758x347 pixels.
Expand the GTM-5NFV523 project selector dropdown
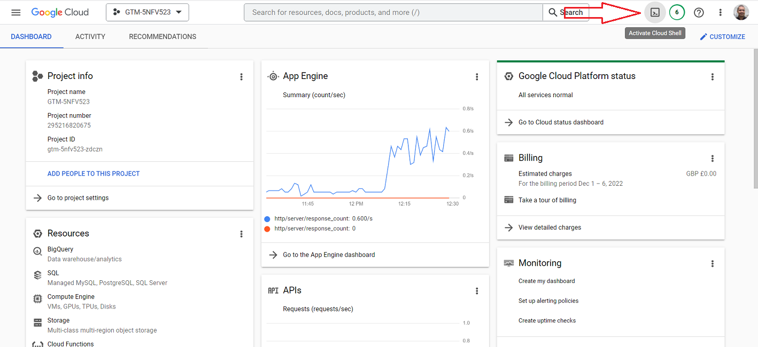coord(148,12)
